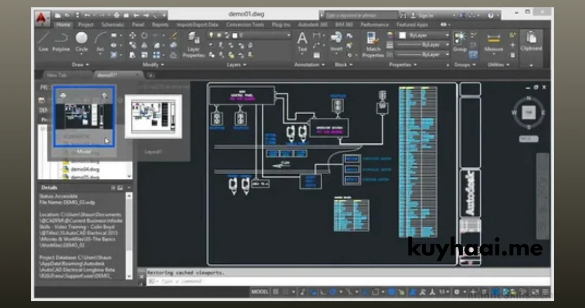
Task: Expand the Groups panel dropdown
Action: pyautogui.click(x=464, y=65)
